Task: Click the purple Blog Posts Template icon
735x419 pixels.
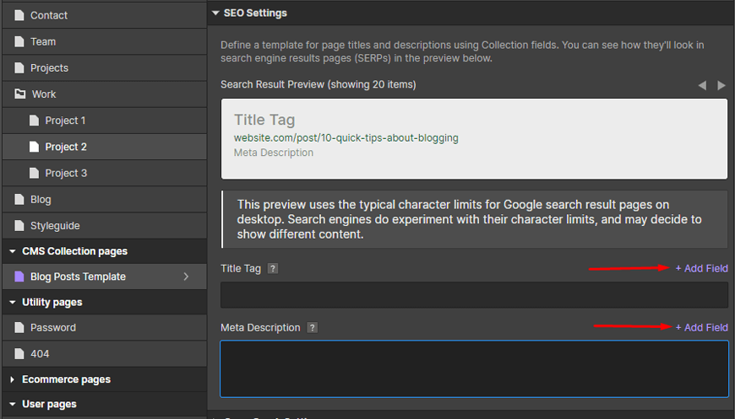Action: (19, 277)
